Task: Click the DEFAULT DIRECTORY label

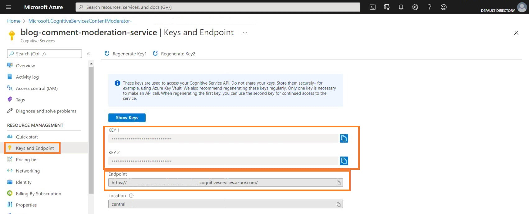Action: click(x=498, y=11)
